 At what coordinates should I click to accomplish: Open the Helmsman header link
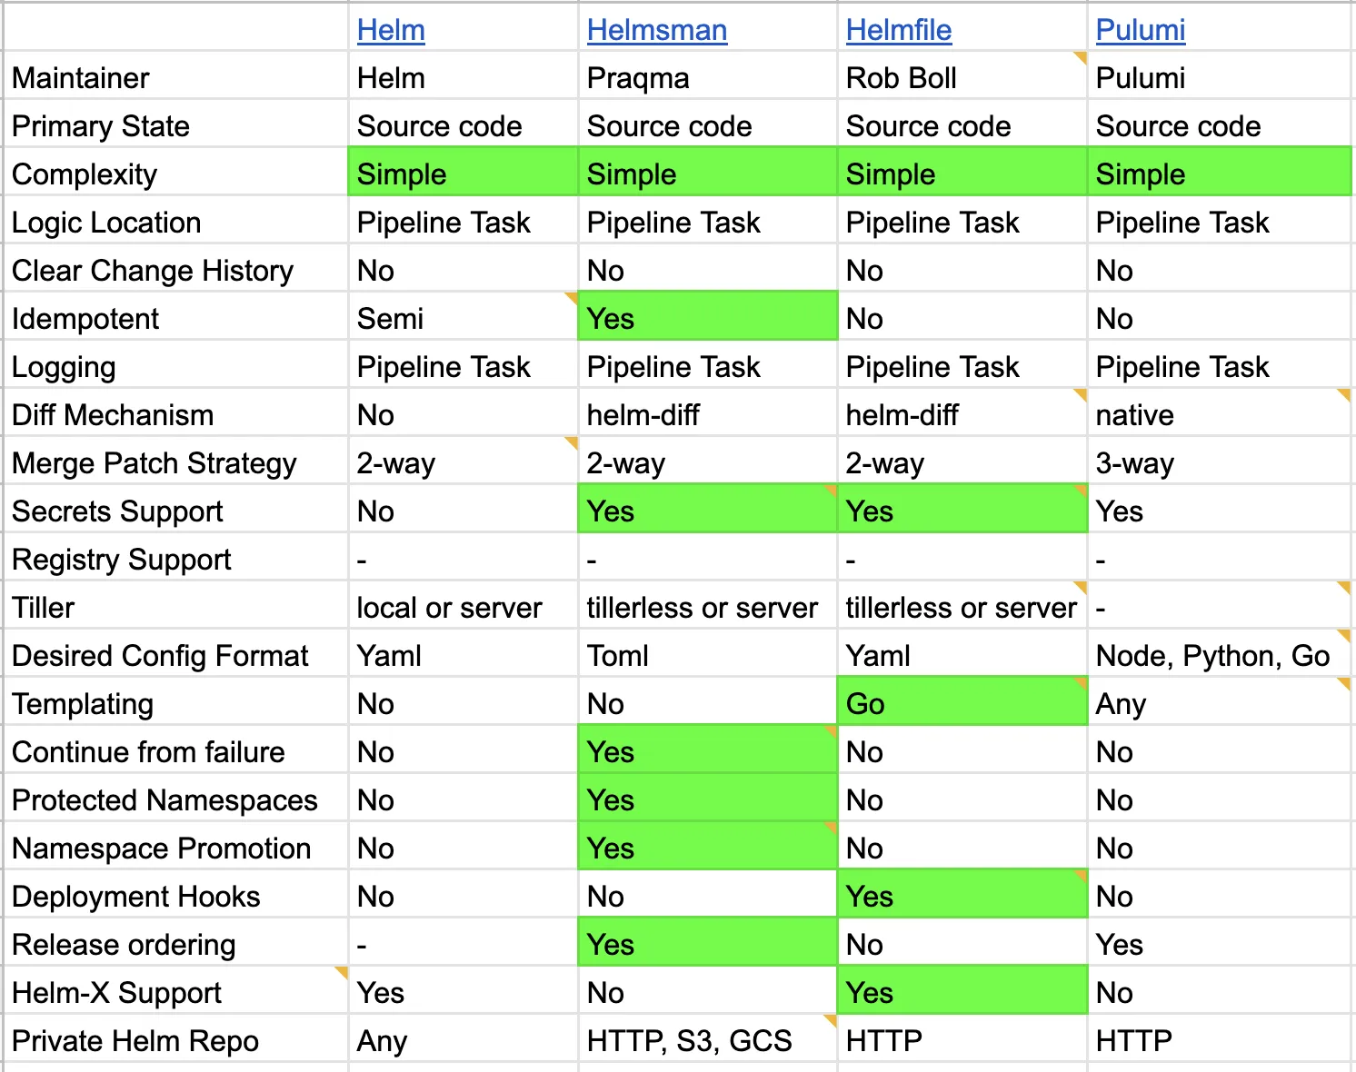(656, 30)
